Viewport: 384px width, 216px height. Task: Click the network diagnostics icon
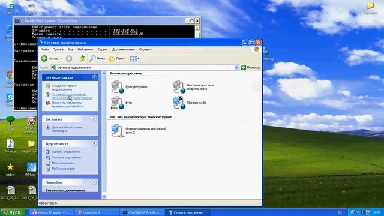[48, 127]
